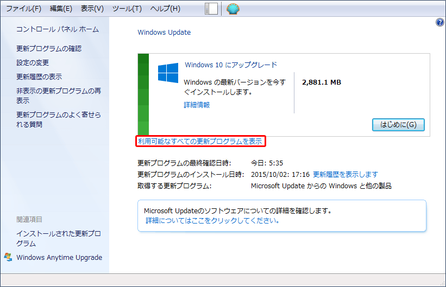Open 利用可能なすべての更新プログラムを表示 link
The image size is (446, 287).
(x=200, y=141)
